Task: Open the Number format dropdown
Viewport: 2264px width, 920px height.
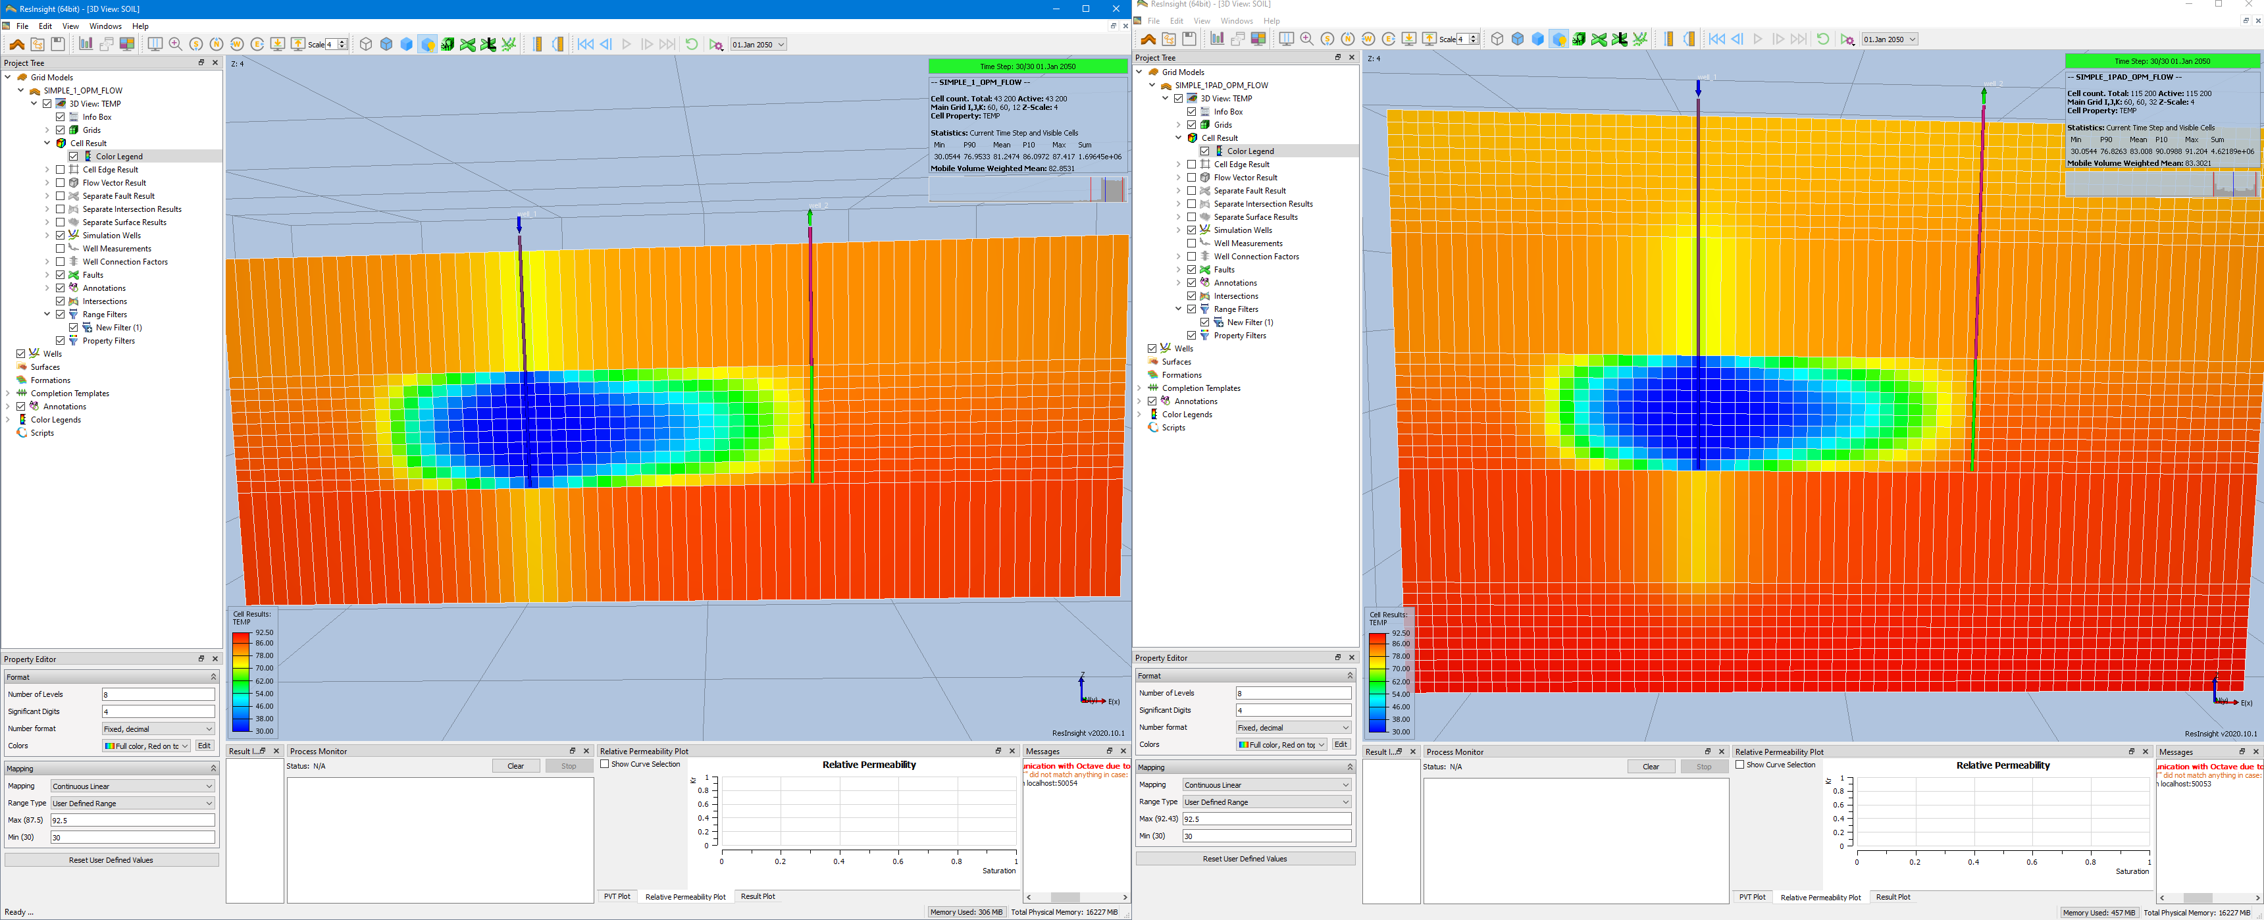Action: 157,728
